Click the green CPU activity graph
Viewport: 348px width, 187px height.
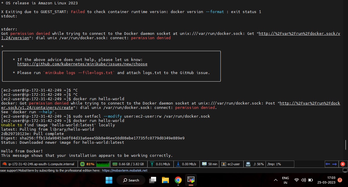pyautogui.click(x=103, y=164)
